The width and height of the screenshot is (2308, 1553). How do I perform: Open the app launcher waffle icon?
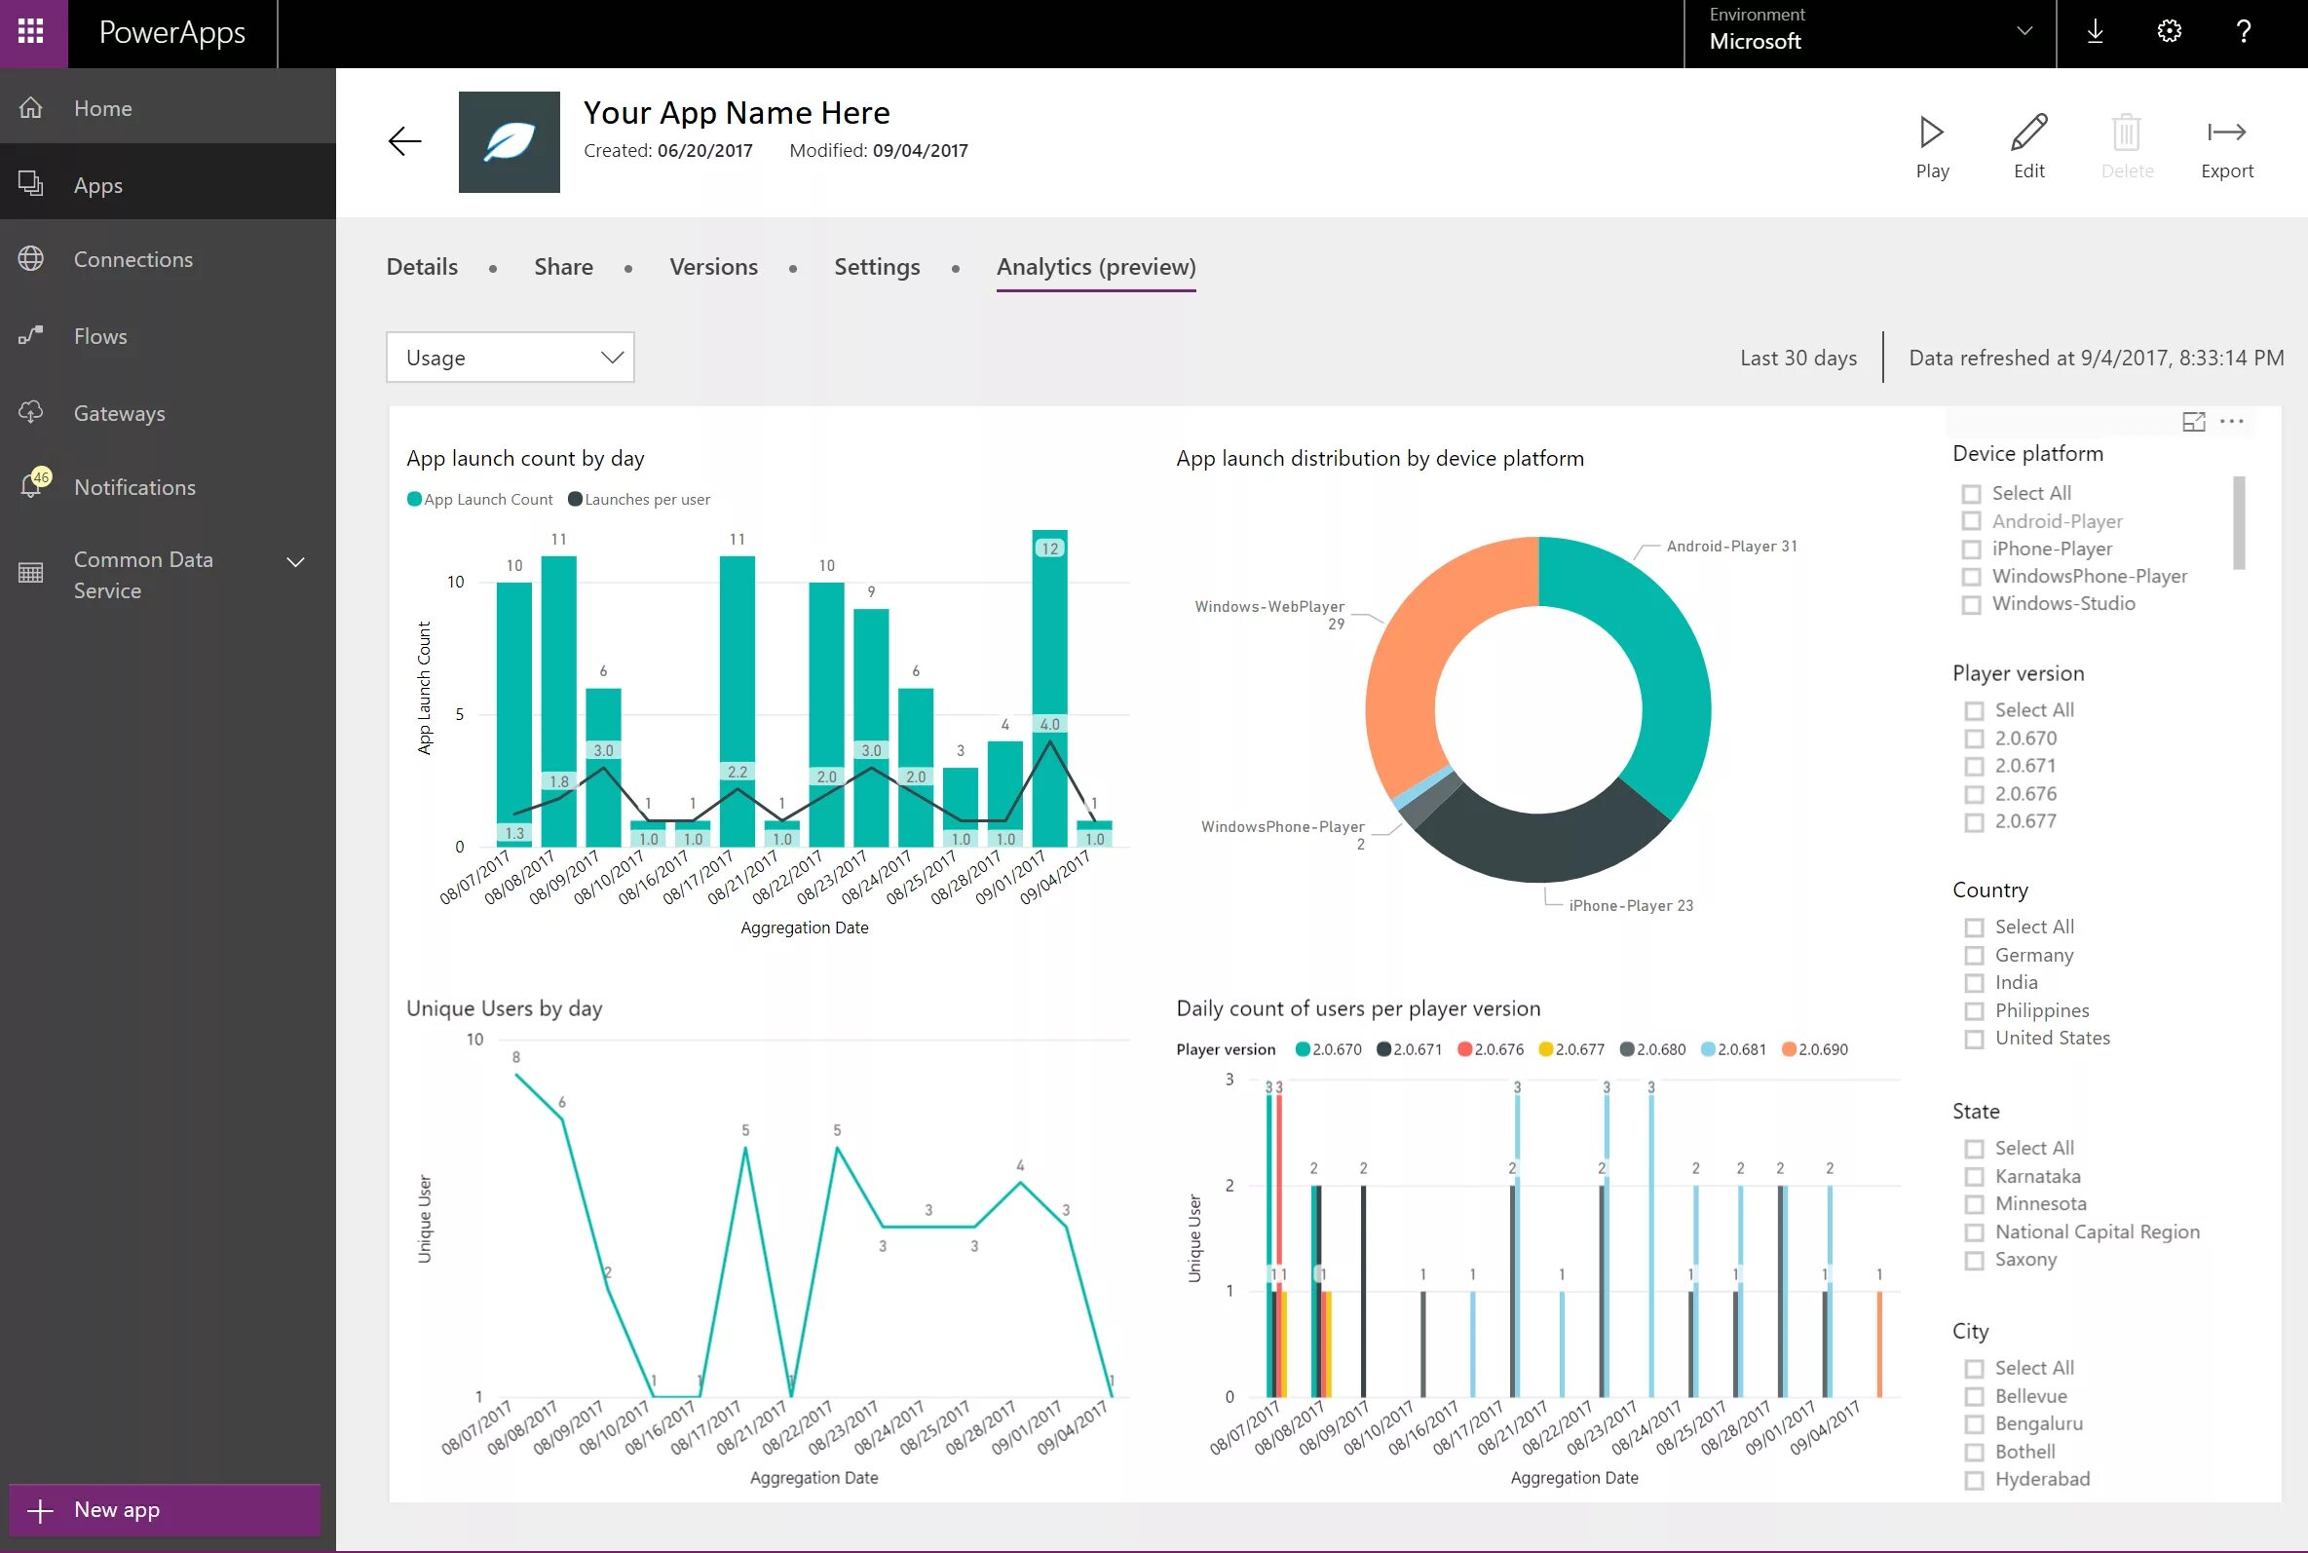pyautogui.click(x=32, y=32)
